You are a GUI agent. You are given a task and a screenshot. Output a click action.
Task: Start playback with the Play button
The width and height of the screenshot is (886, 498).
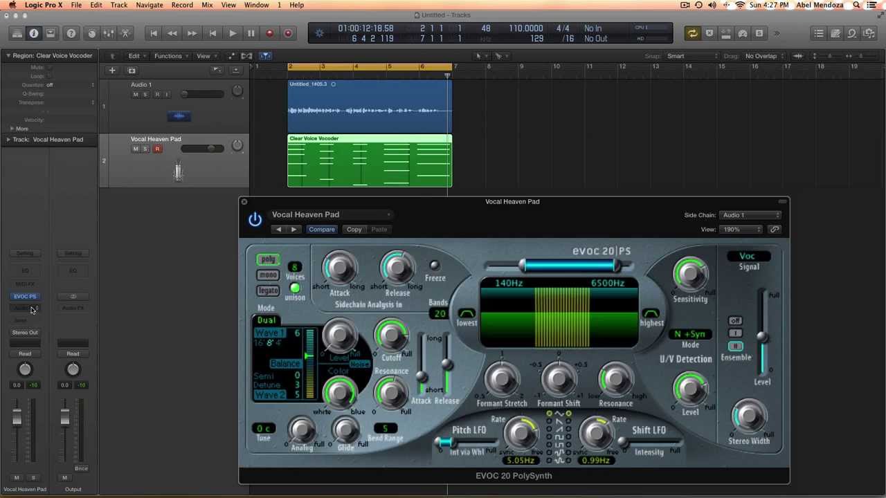(x=233, y=33)
